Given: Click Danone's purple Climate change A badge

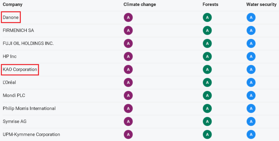Looking at the screenshot, I should (x=128, y=18).
